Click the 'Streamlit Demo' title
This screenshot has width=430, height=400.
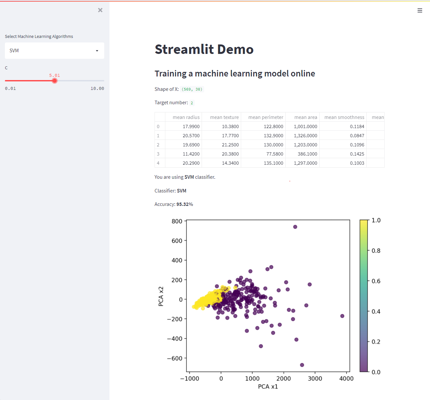[204, 49]
